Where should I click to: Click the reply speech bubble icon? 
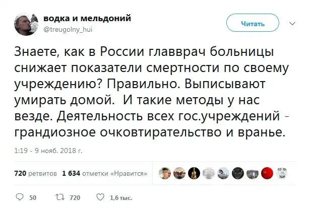click(20, 197)
